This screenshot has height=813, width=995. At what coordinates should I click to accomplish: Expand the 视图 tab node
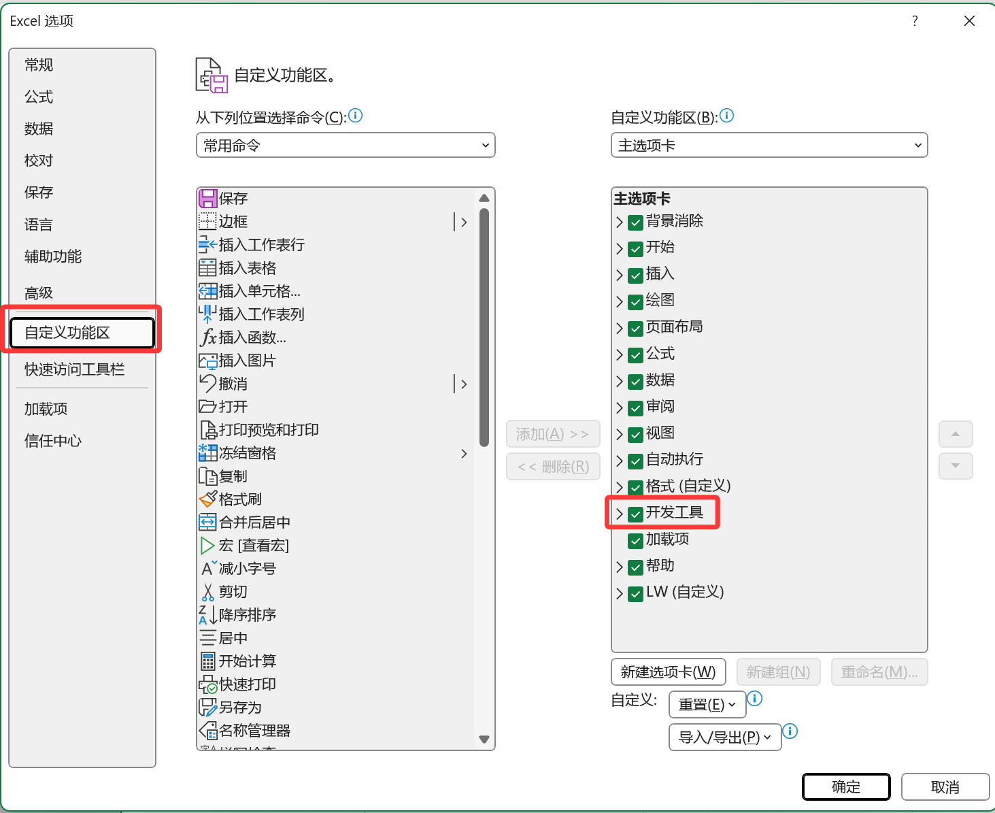pyautogui.click(x=619, y=434)
